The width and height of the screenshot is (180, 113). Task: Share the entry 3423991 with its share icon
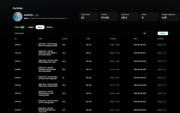coord(164,93)
